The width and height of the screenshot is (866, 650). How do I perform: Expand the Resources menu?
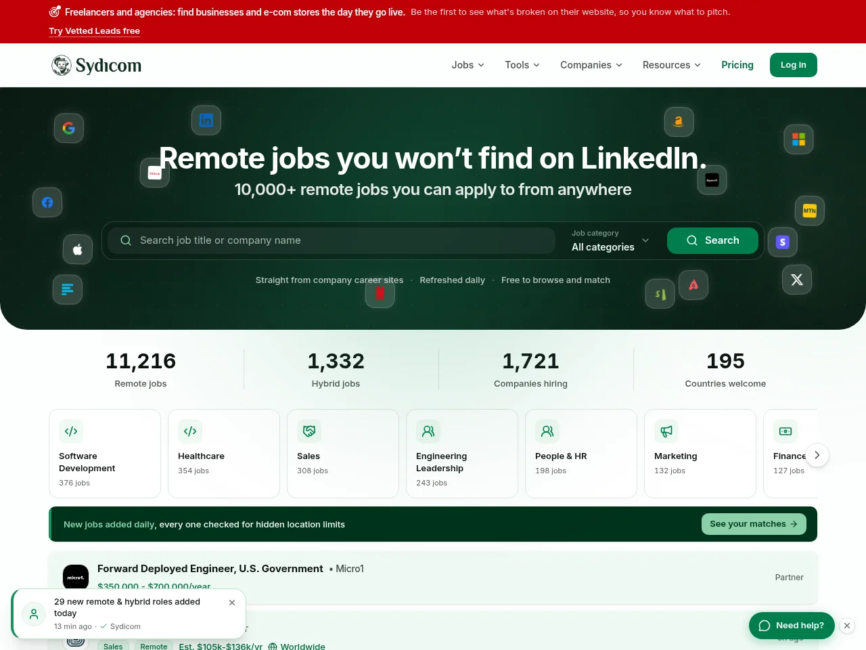tap(672, 65)
